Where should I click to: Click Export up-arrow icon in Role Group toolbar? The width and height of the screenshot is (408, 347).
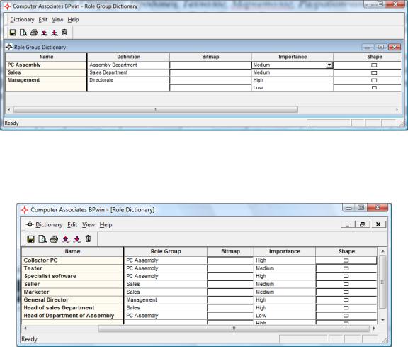coord(44,33)
